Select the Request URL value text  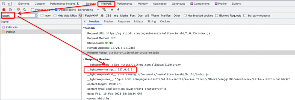point(158,34)
